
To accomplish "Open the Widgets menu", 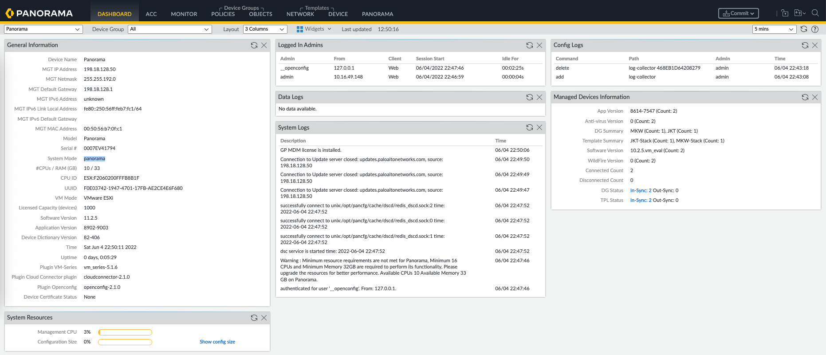I will tap(314, 29).
